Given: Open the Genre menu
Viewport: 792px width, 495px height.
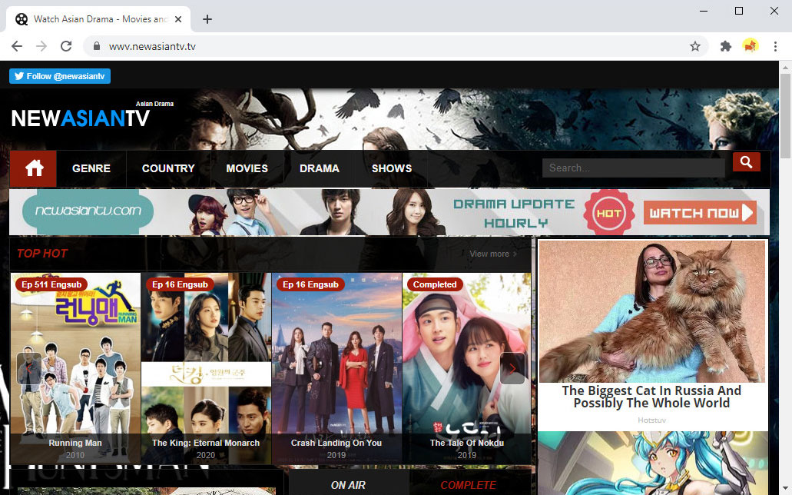Looking at the screenshot, I should 91,168.
